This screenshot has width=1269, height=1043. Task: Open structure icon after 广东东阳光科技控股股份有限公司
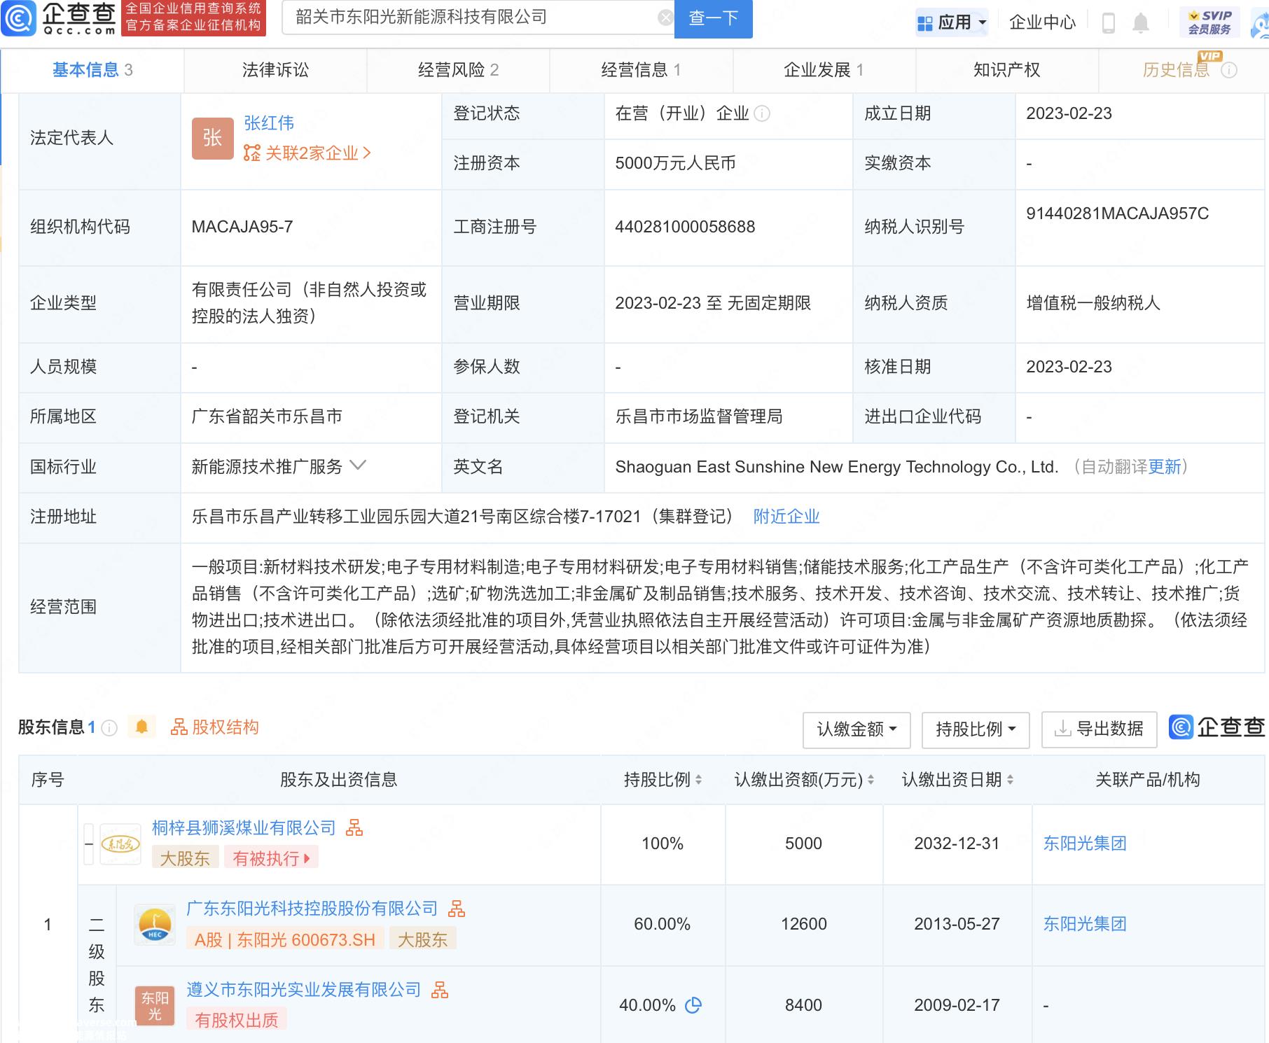(x=457, y=909)
